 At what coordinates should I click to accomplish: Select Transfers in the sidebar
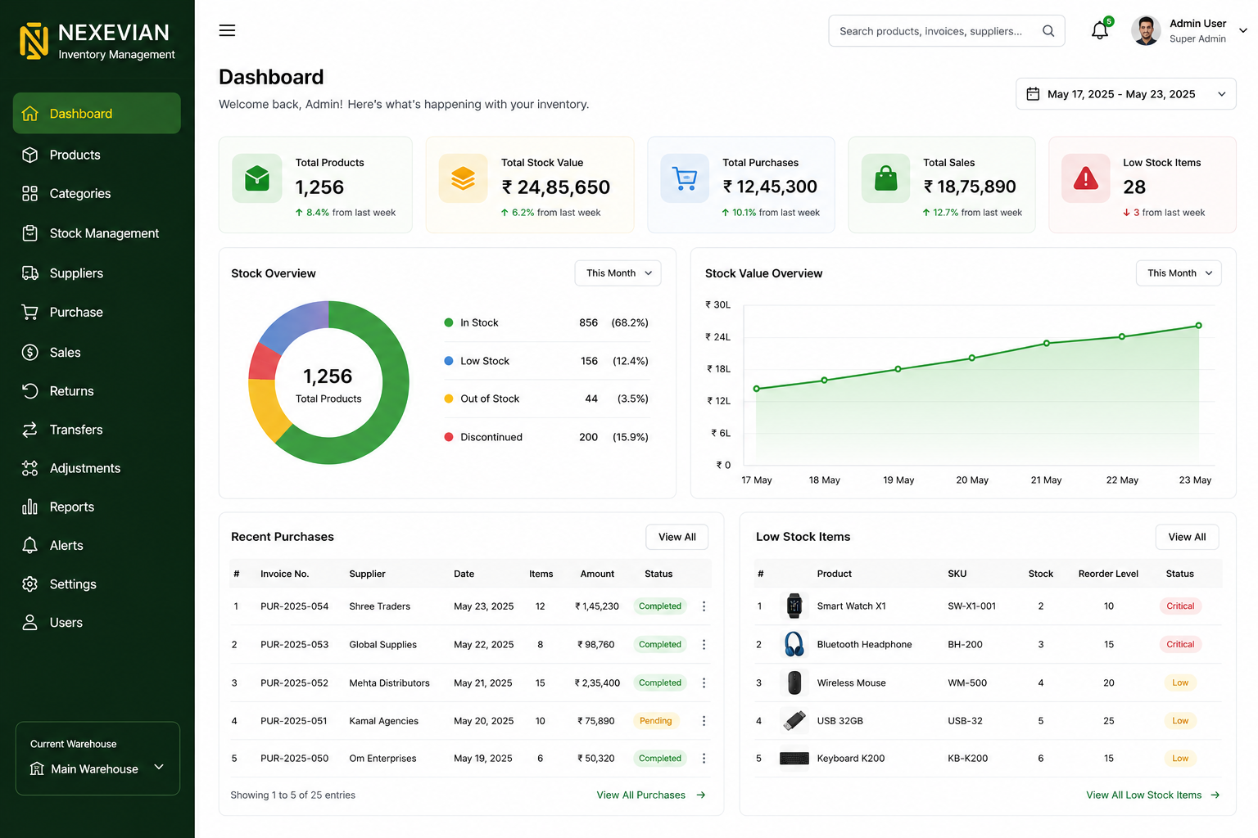[97, 430]
